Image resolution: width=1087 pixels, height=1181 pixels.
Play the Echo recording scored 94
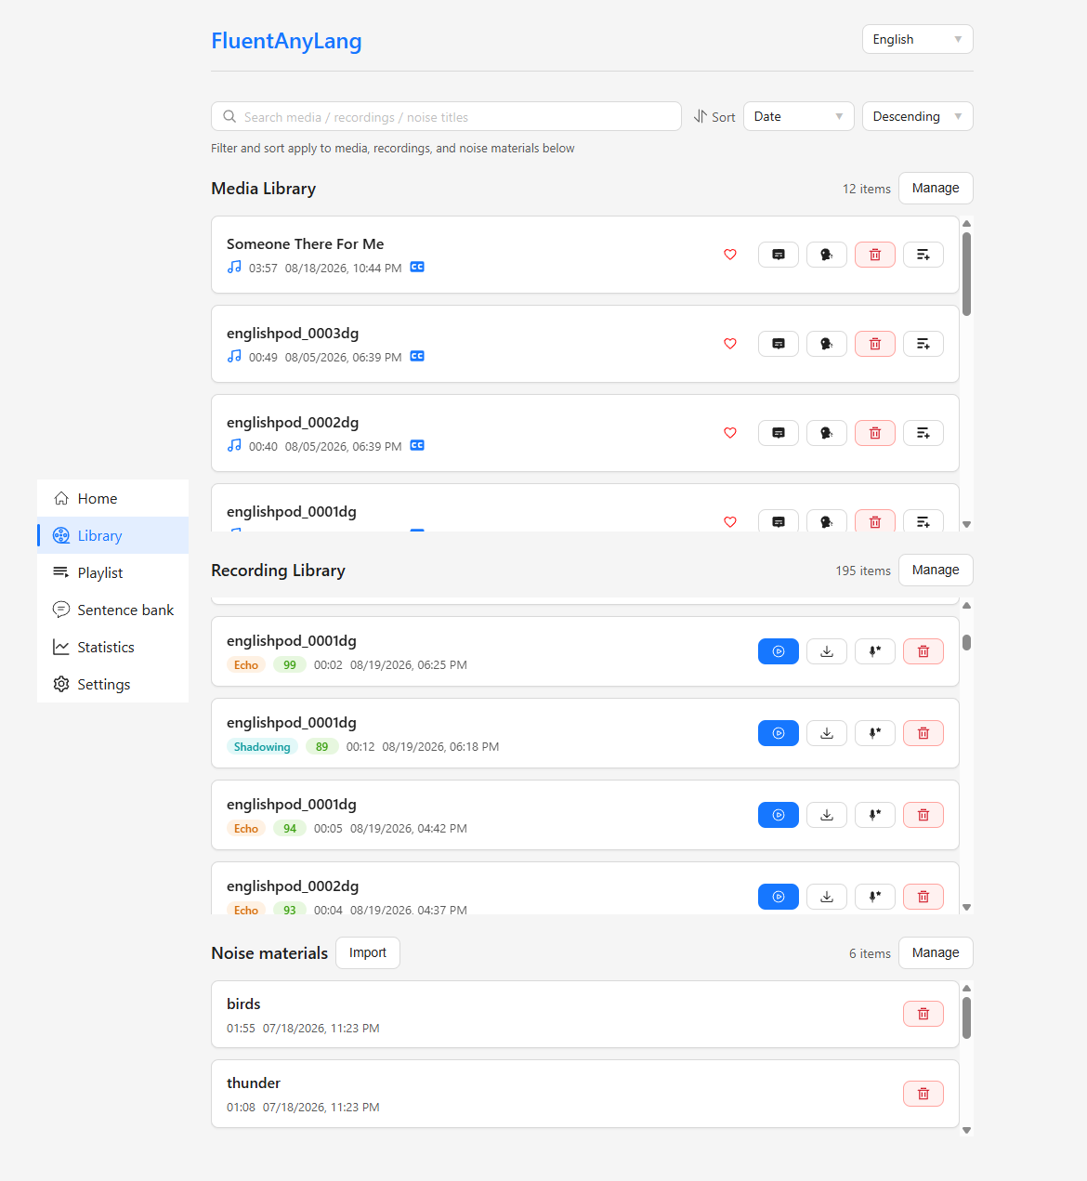(x=779, y=815)
